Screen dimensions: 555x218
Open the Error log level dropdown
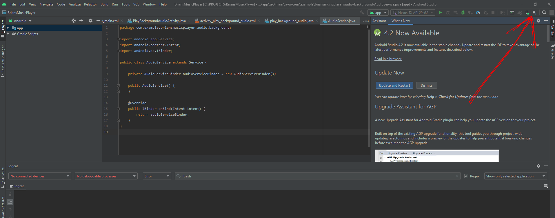click(x=157, y=176)
